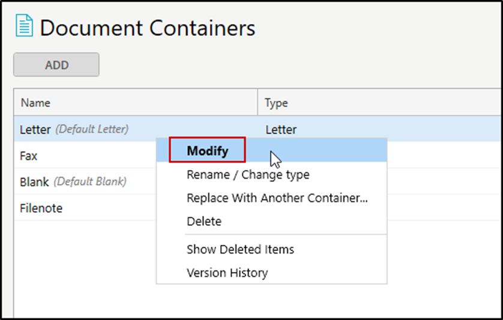Click the Document Containers page icon
This screenshot has width=503, height=320.
(x=24, y=28)
